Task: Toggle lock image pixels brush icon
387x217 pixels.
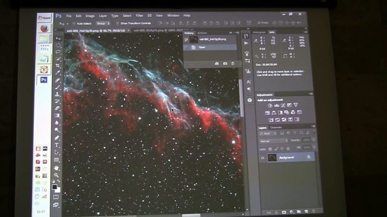Action: point(276,149)
